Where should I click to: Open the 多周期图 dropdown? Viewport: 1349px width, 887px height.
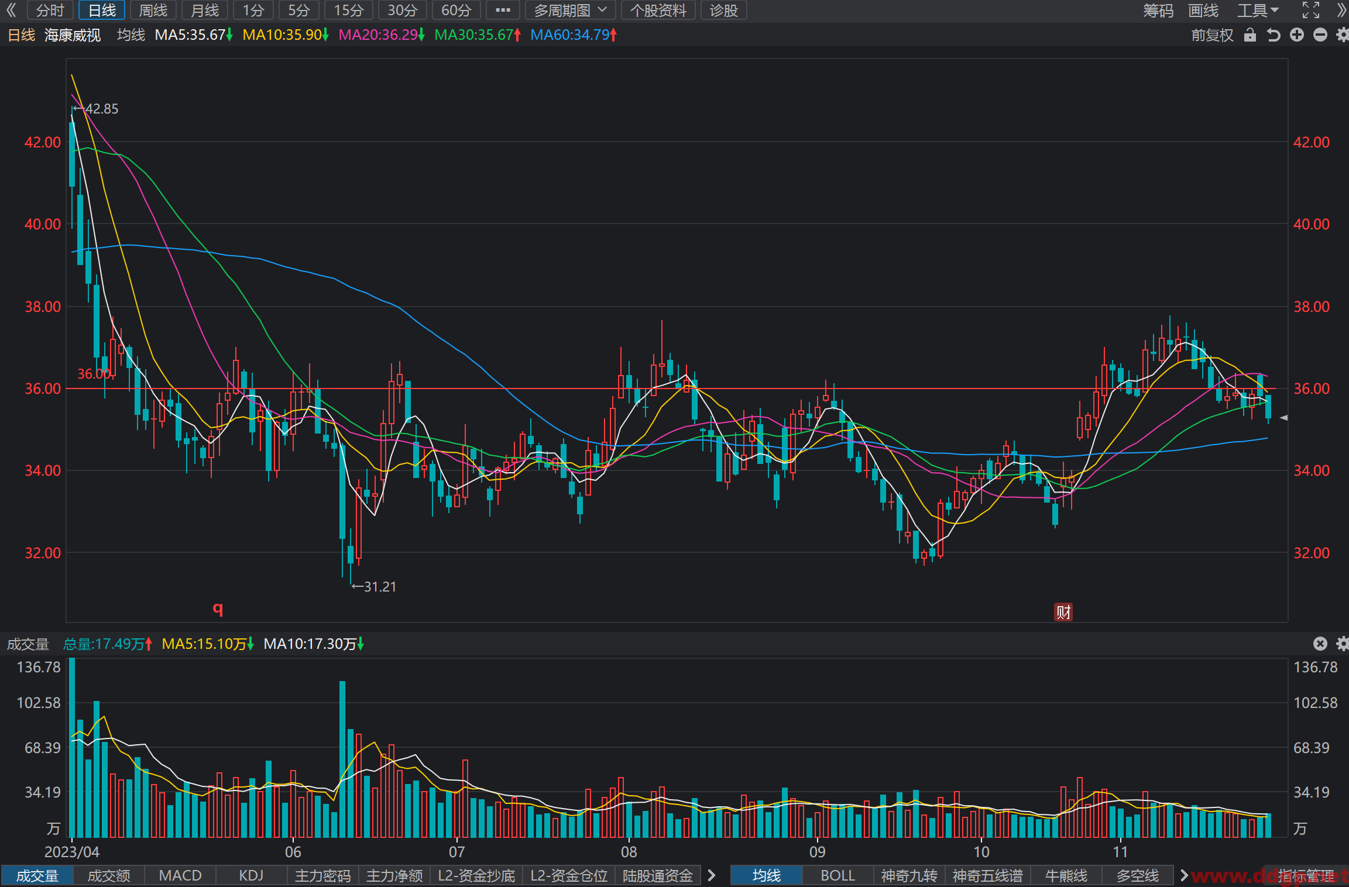[x=570, y=10]
